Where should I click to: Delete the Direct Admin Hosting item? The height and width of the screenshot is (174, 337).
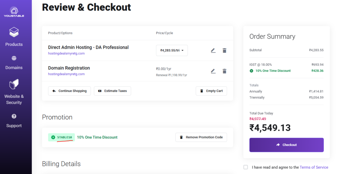point(224,50)
